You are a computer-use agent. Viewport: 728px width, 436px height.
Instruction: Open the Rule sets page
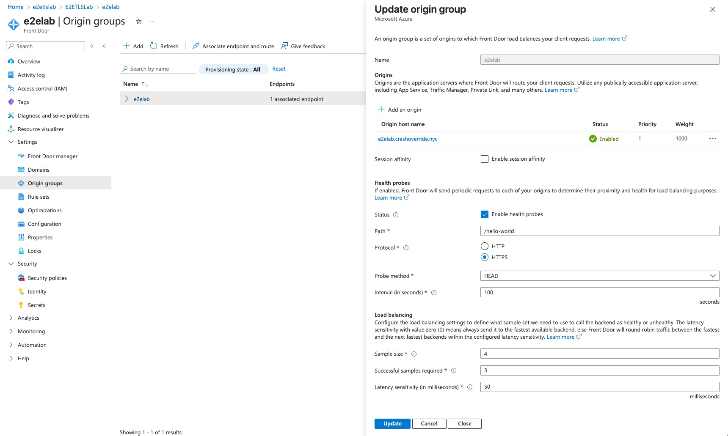click(x=39, y=197)
